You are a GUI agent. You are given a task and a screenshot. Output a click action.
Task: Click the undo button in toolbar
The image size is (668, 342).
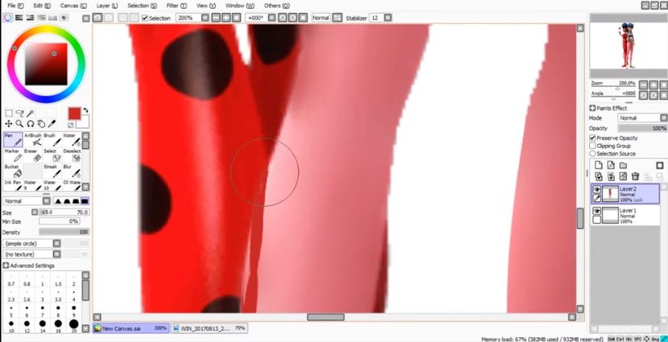(x=97, y=18)
